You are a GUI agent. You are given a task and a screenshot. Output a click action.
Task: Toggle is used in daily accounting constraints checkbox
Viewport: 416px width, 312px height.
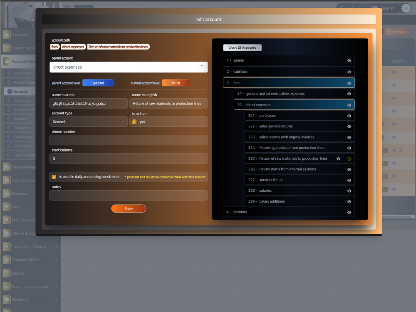(x=54, y=177)
